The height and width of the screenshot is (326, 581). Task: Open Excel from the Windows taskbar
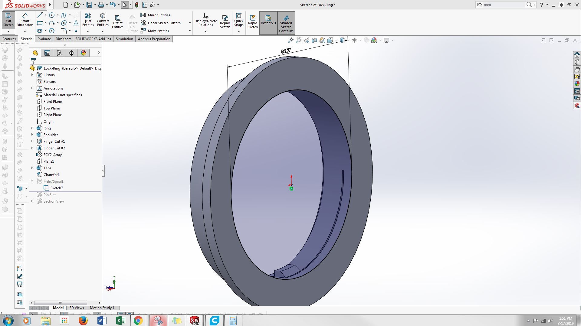point(120,321)
